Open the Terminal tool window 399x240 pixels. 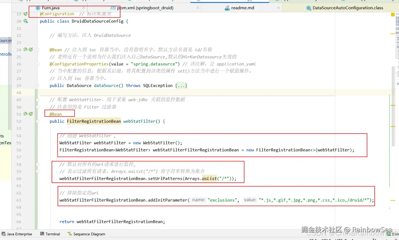tap(50, 234)
